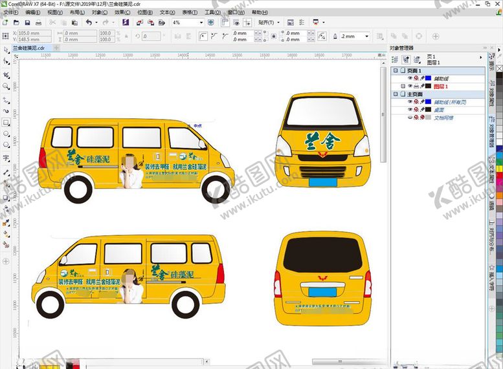Click the Import icon
The image size is (503, 369).
point(140,23)
